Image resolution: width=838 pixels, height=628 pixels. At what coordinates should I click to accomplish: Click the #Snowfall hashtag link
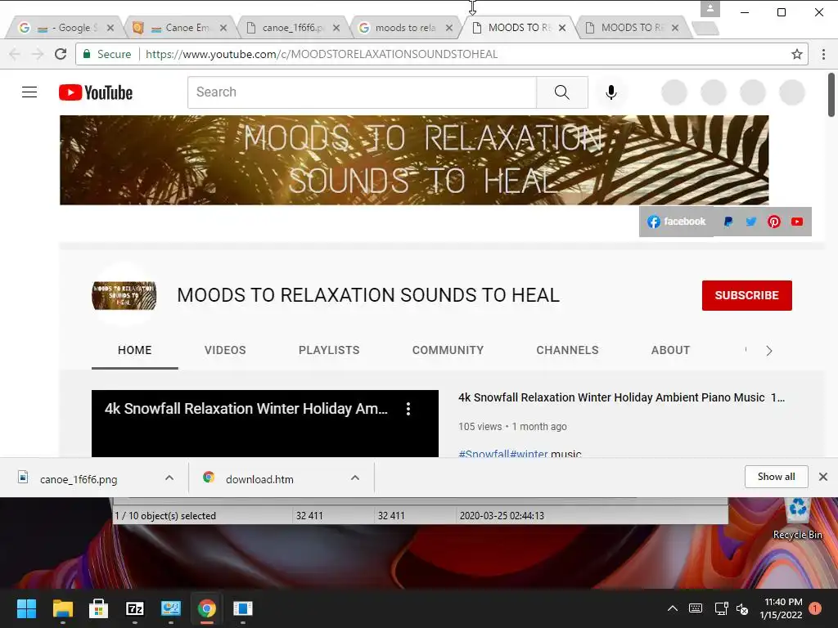pos(484,453)
